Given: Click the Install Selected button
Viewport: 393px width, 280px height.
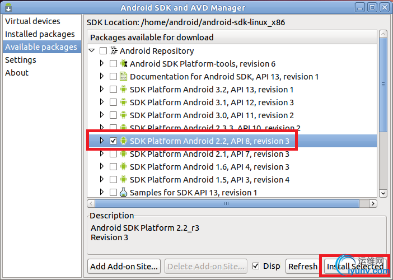Looking at the screenshot, I should click(355, 266).
